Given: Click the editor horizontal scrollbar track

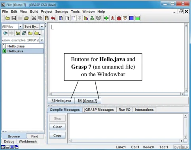Looking at the screenshot, I should tap(116, 94).
